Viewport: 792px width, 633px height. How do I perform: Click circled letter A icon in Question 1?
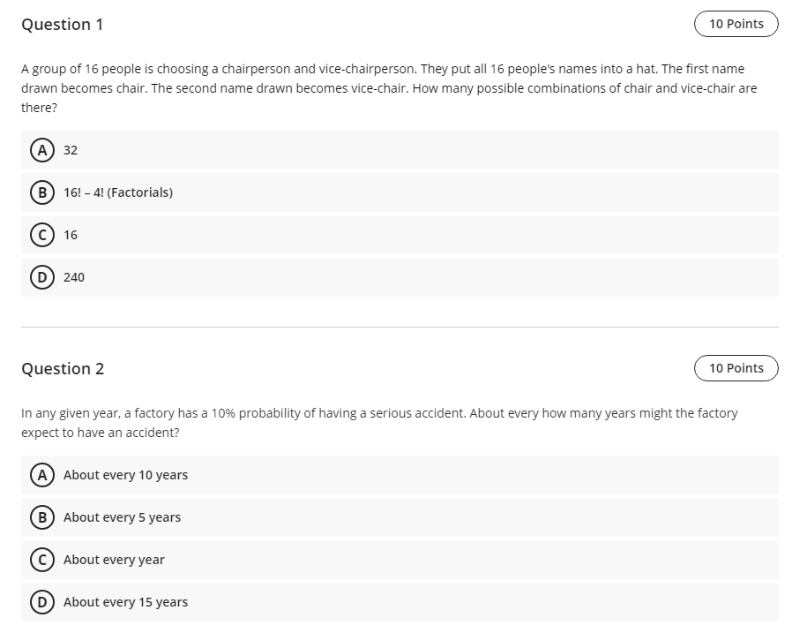coord(41,150)
